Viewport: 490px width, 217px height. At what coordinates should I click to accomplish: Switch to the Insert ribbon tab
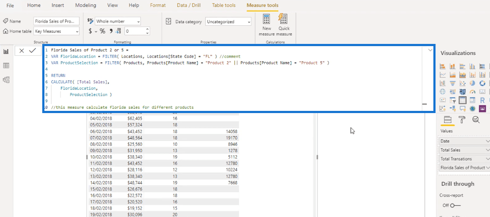pos(58,5)
